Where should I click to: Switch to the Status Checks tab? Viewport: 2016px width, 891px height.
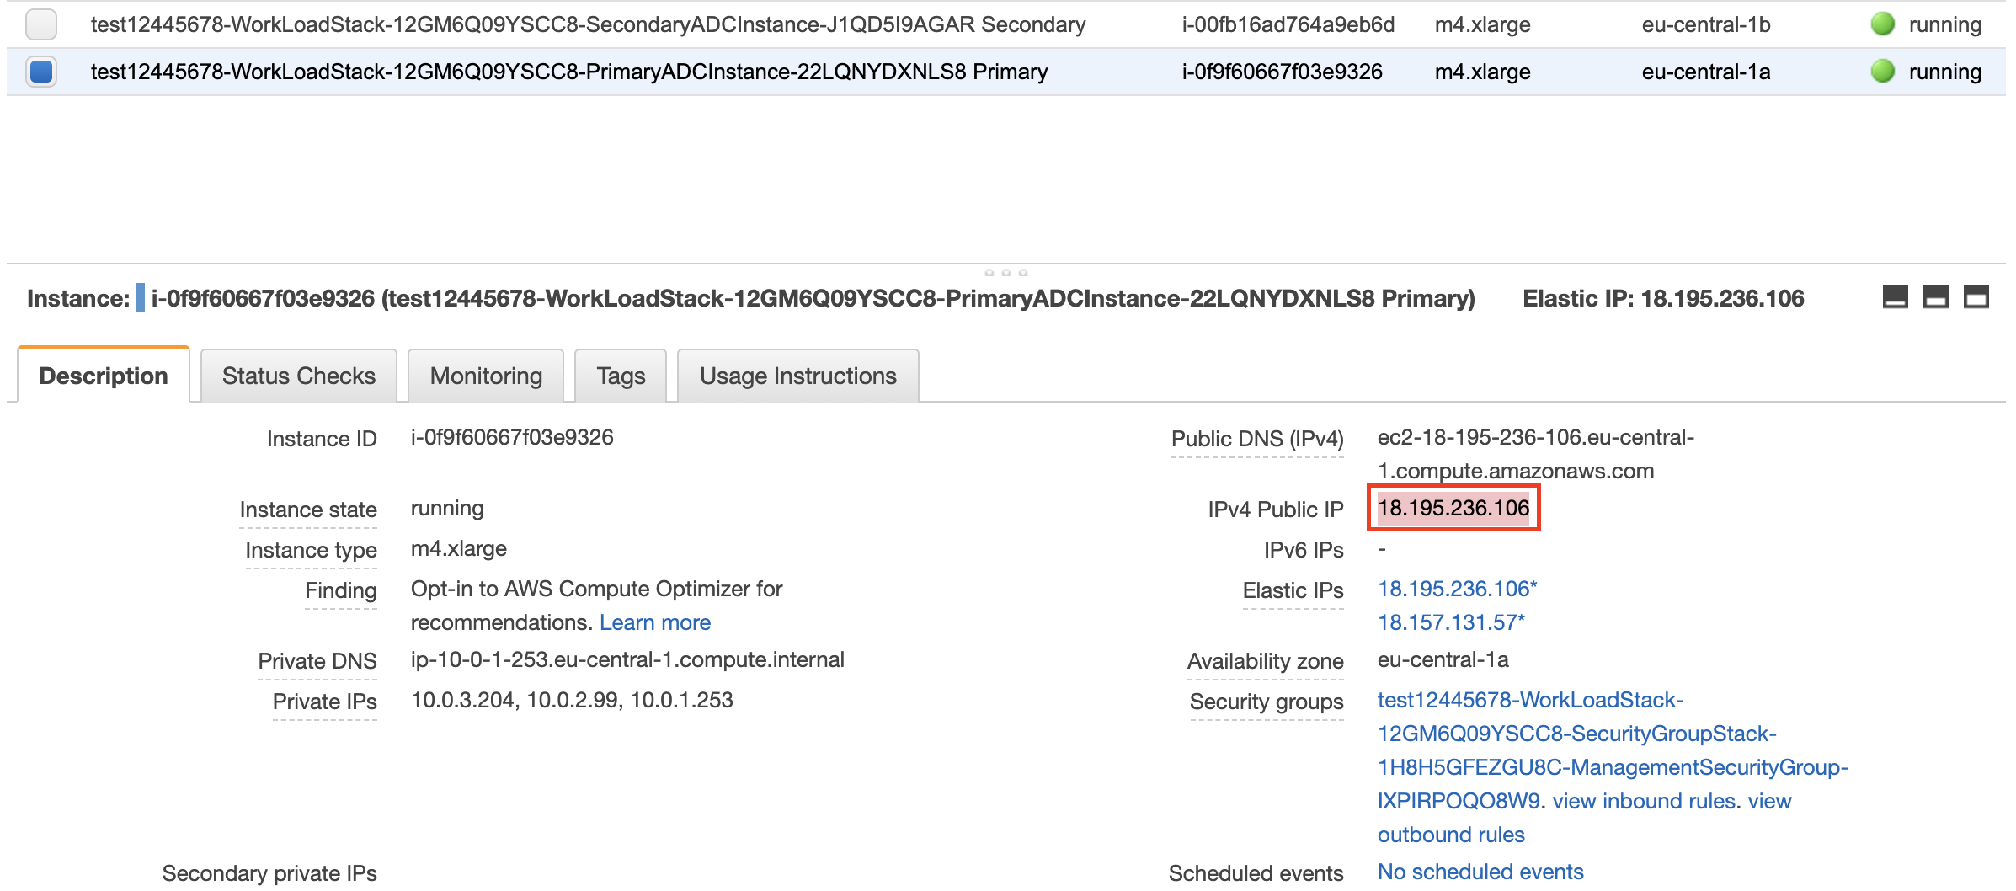[x=299, y=376]
